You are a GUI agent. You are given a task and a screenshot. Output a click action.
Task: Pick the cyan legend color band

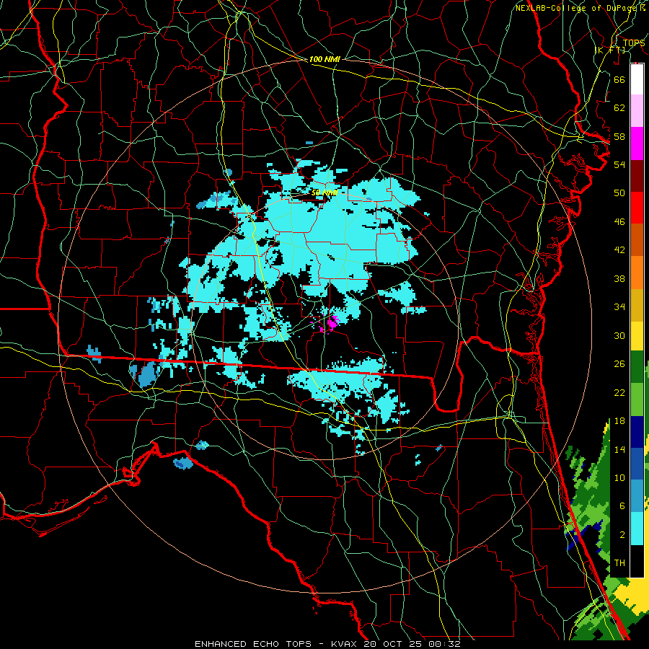tap(637, 529)
